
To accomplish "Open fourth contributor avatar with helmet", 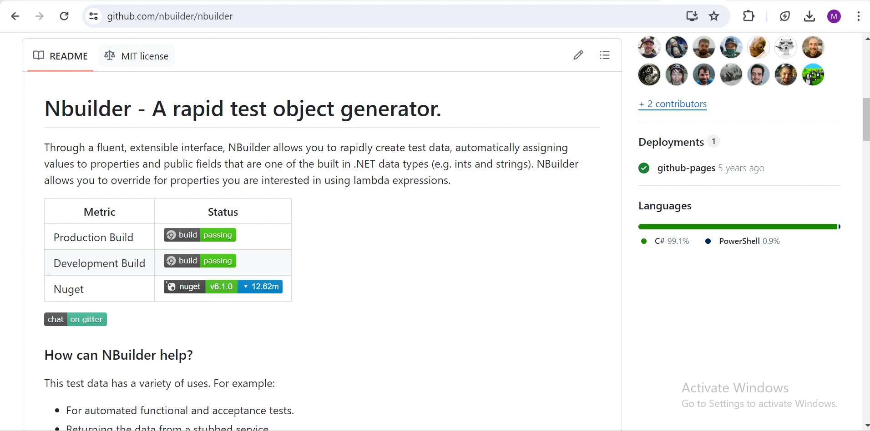I will (x=731, y=47).
